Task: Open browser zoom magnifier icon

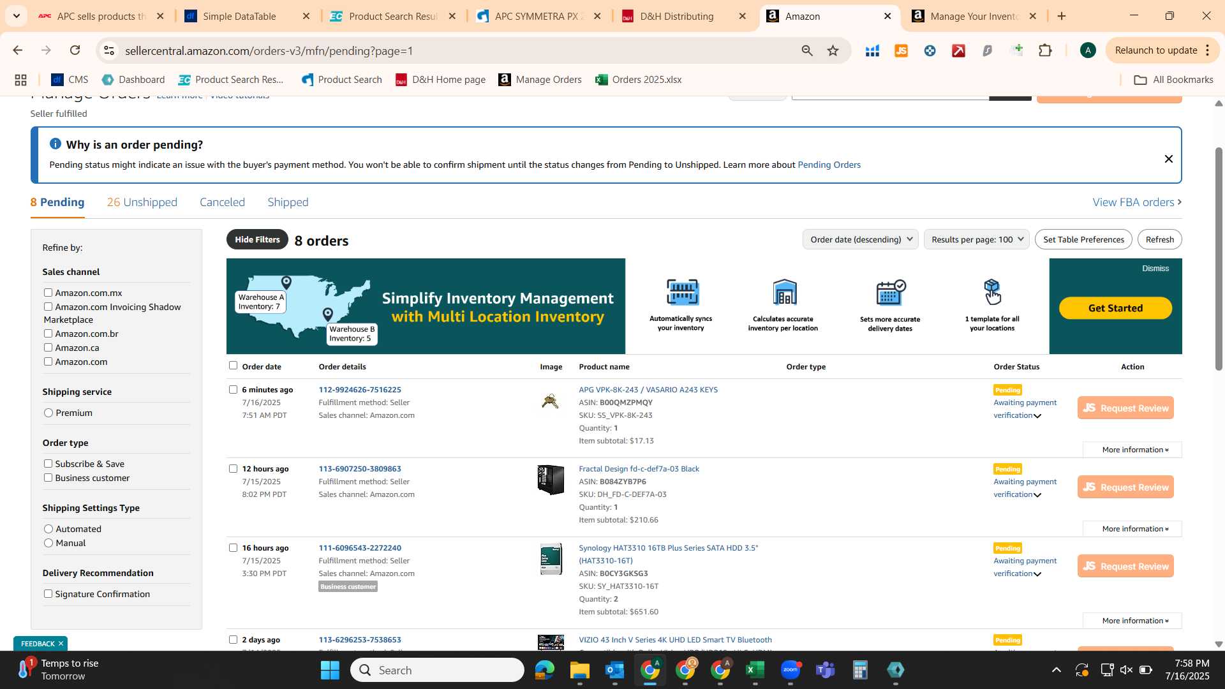Action: click(806, 50)
